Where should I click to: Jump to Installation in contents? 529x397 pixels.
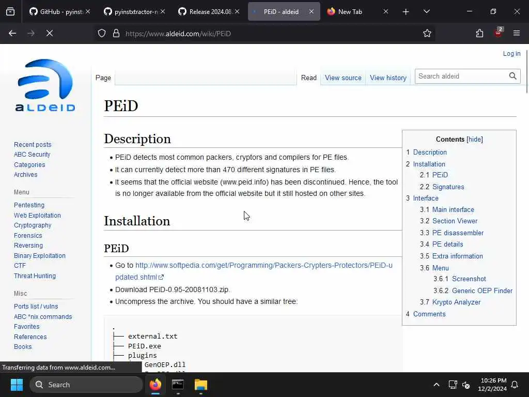tap(429, 164)
